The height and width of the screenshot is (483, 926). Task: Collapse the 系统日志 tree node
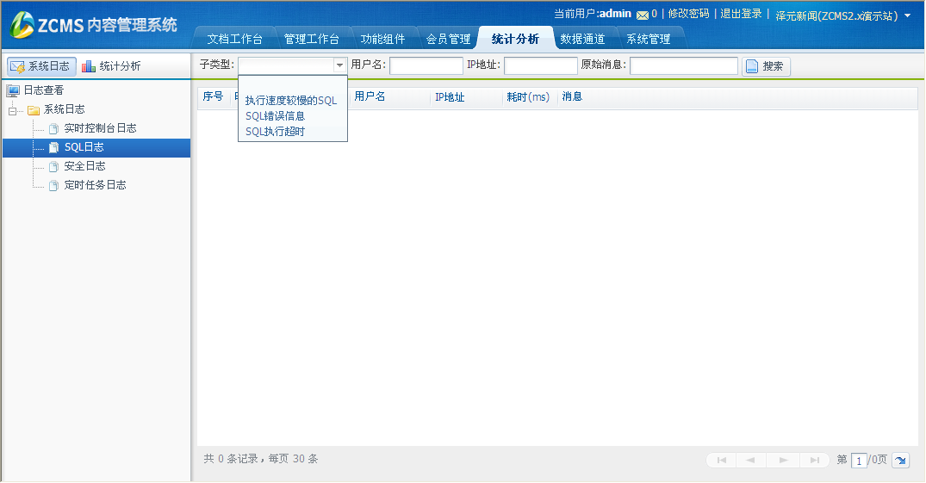pos(12,110)
